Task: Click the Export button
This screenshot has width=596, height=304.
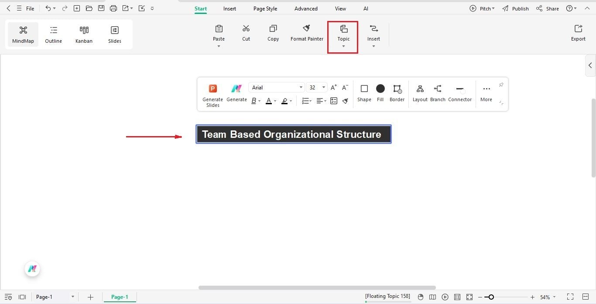Action: (x=578, y=33)
